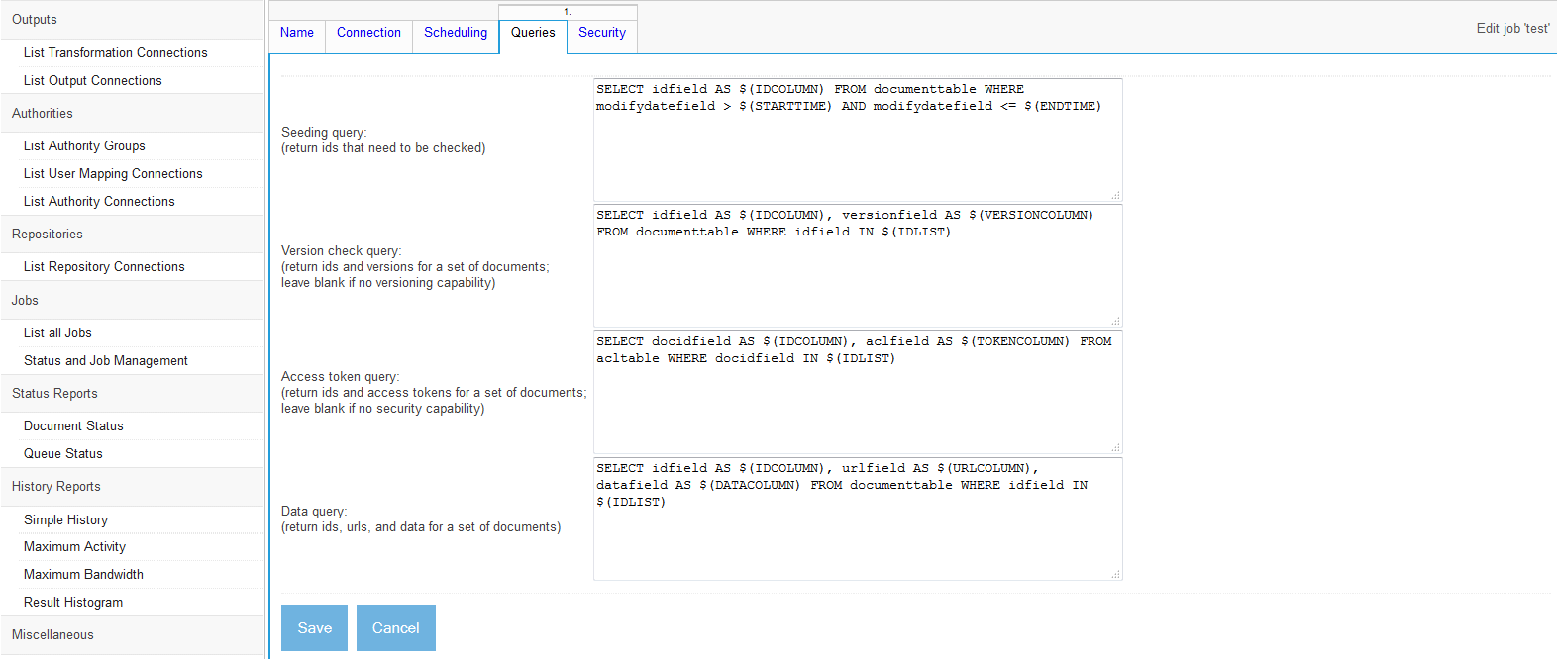Open List Output Connections
1557x659 pixels.
pos(93,81)
